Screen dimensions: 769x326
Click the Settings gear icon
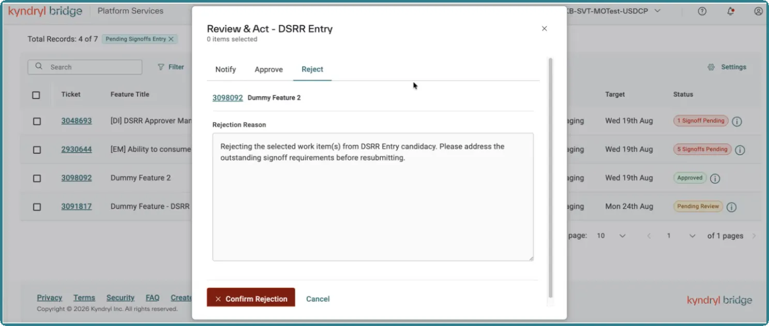click(711, 67)
